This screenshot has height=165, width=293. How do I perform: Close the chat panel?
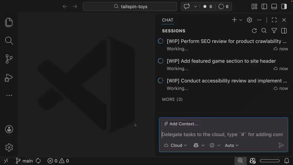pos(284,20)
